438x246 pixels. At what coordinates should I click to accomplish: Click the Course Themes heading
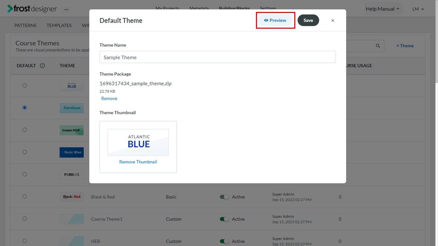tap(37, 43)
